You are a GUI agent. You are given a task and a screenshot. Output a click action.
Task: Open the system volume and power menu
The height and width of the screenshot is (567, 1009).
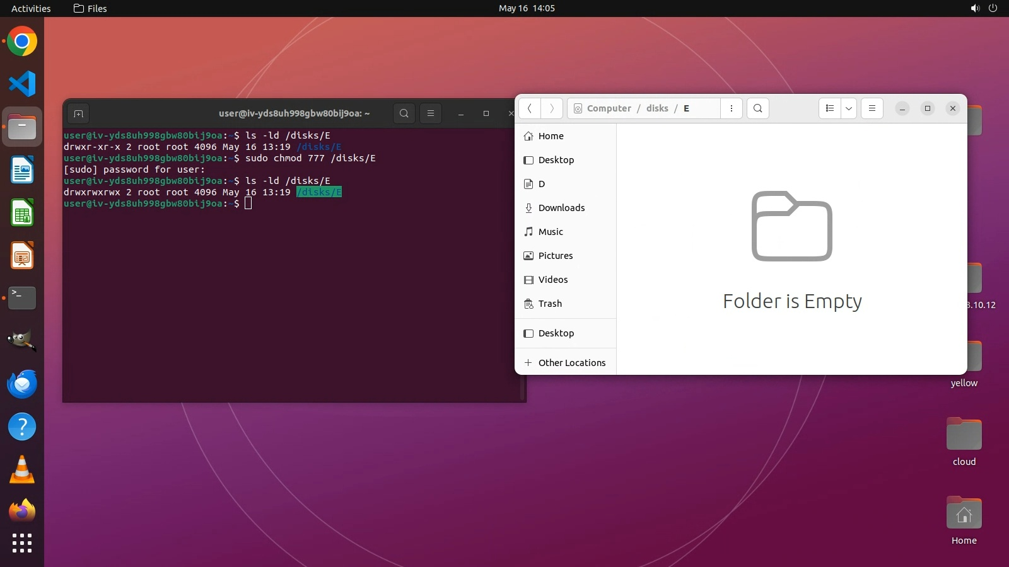pos(984,8)
